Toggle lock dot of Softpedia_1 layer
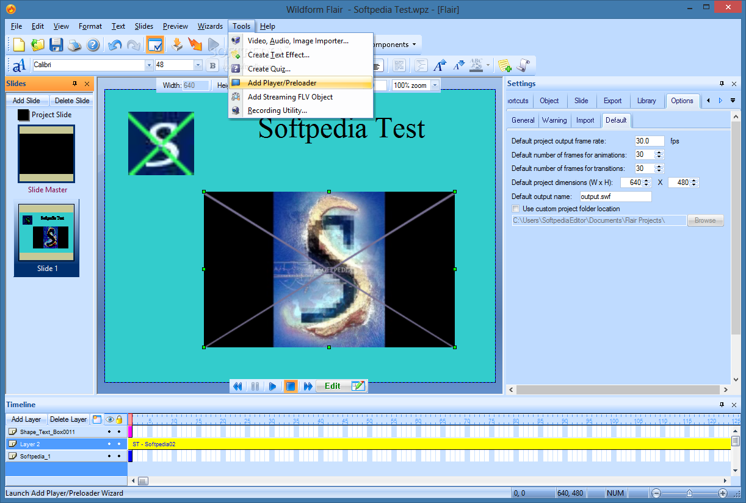 point(119,456)
